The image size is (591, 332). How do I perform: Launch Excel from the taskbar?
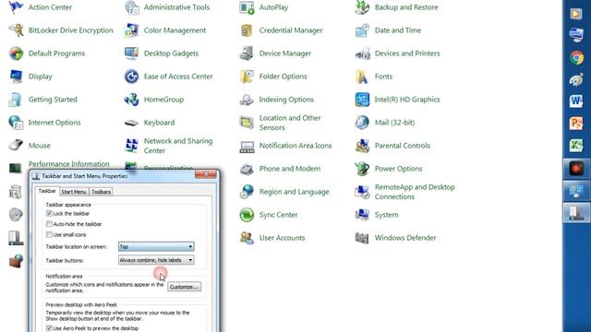[576, 146]
